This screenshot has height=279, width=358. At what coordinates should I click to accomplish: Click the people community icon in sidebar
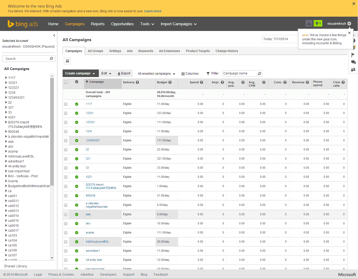[353, 69]
